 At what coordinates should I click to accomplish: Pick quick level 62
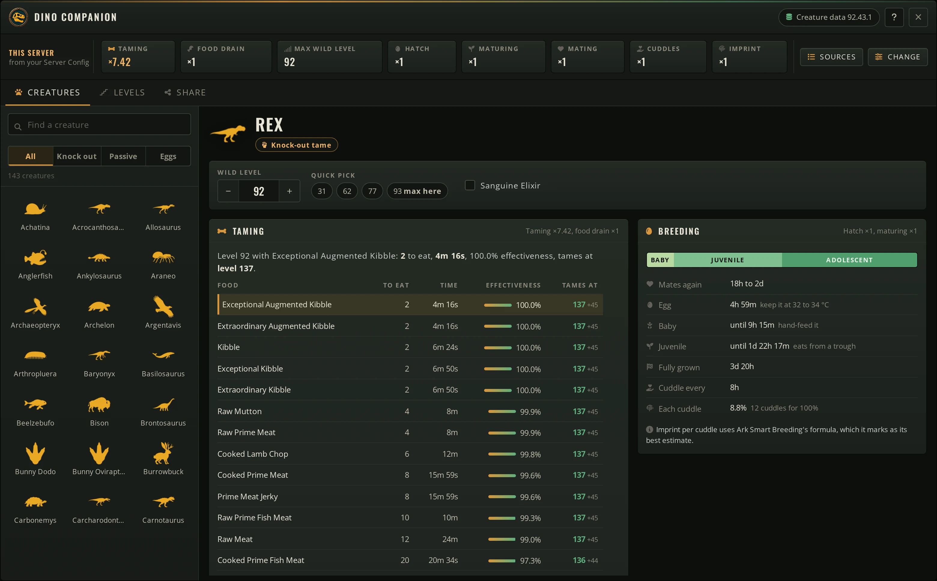(347, 191)
